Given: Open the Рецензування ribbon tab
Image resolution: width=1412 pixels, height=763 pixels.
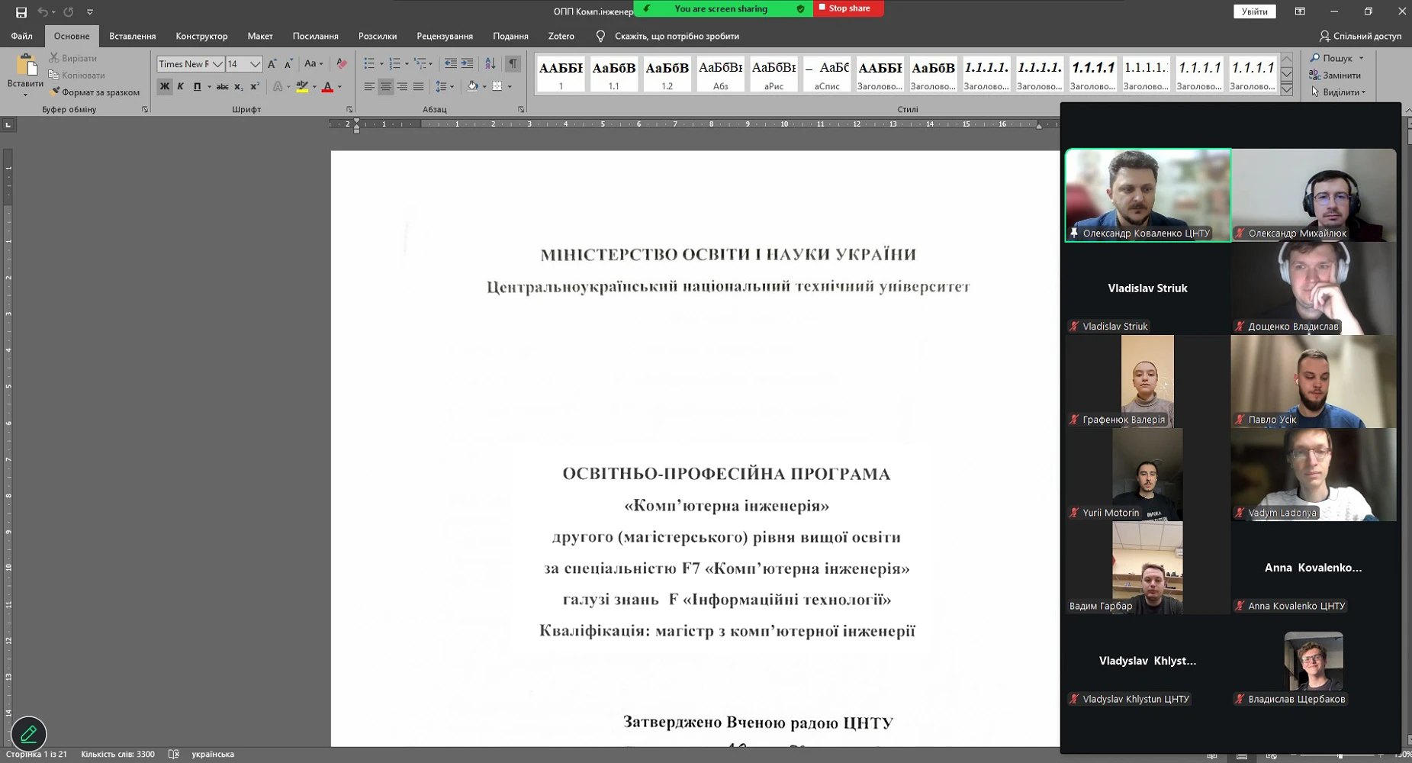Looking at the screenshot, I should (x=444, y=36).
